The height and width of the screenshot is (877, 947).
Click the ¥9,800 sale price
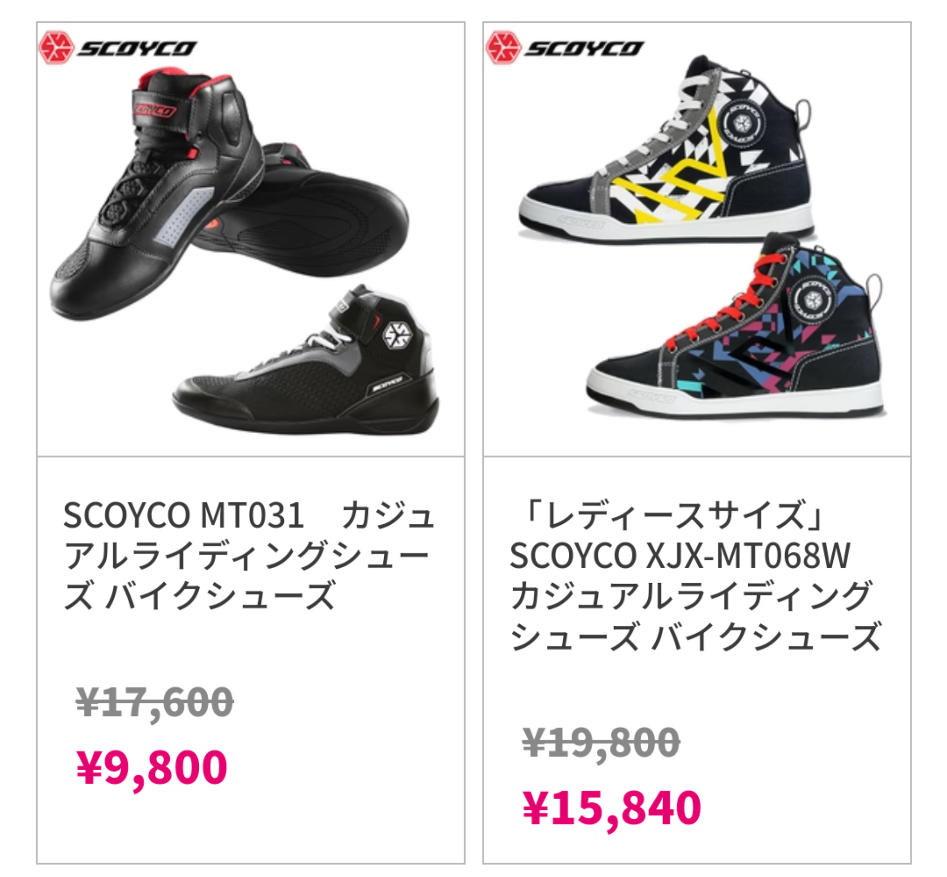152,768
